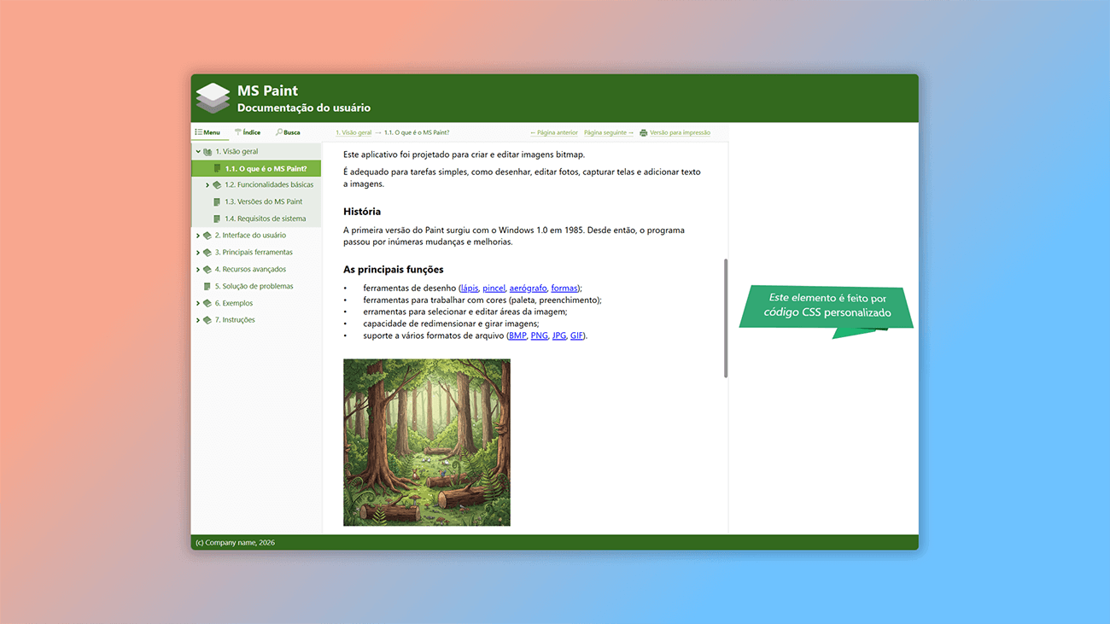Click the magnifier icon on the Busca tab
Image resolution: width=1110 pixels, height=624 pixels.
pyautogui.click(x=277, y=132)
